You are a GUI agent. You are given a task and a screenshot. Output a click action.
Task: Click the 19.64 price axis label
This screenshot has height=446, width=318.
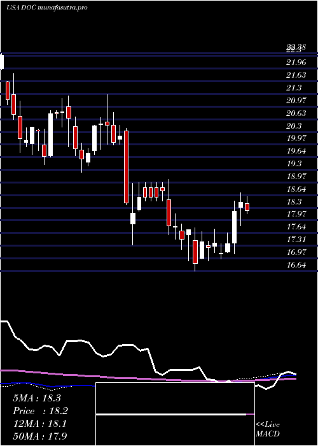296,151
